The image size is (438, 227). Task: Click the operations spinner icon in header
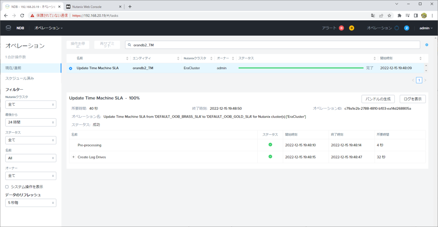pyautogui.click(x=397, y=28)
